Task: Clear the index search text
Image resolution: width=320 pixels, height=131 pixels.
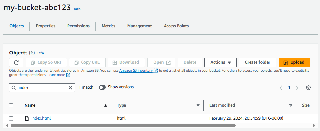Action: point(70,88)
